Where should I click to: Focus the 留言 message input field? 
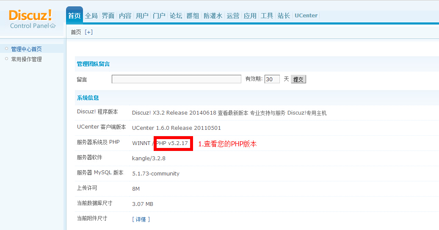(x=177, y=79)
